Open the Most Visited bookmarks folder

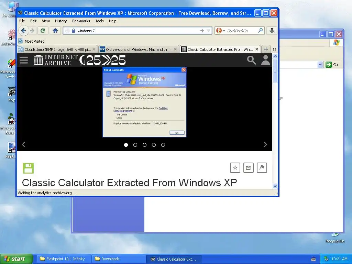pos(31,41)
